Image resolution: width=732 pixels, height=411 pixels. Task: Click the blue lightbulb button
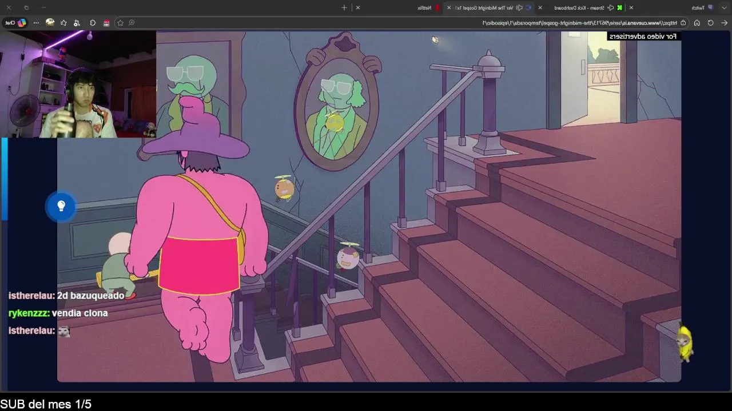(61, 206)
